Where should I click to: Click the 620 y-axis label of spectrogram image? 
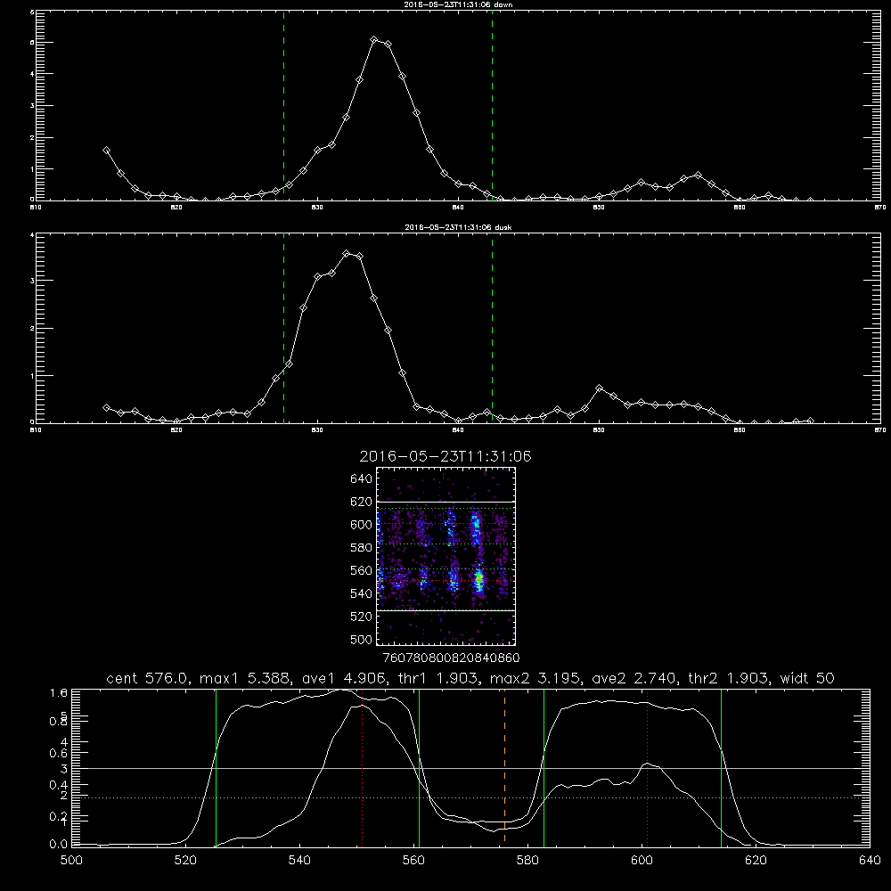click(x=362, y=502)
